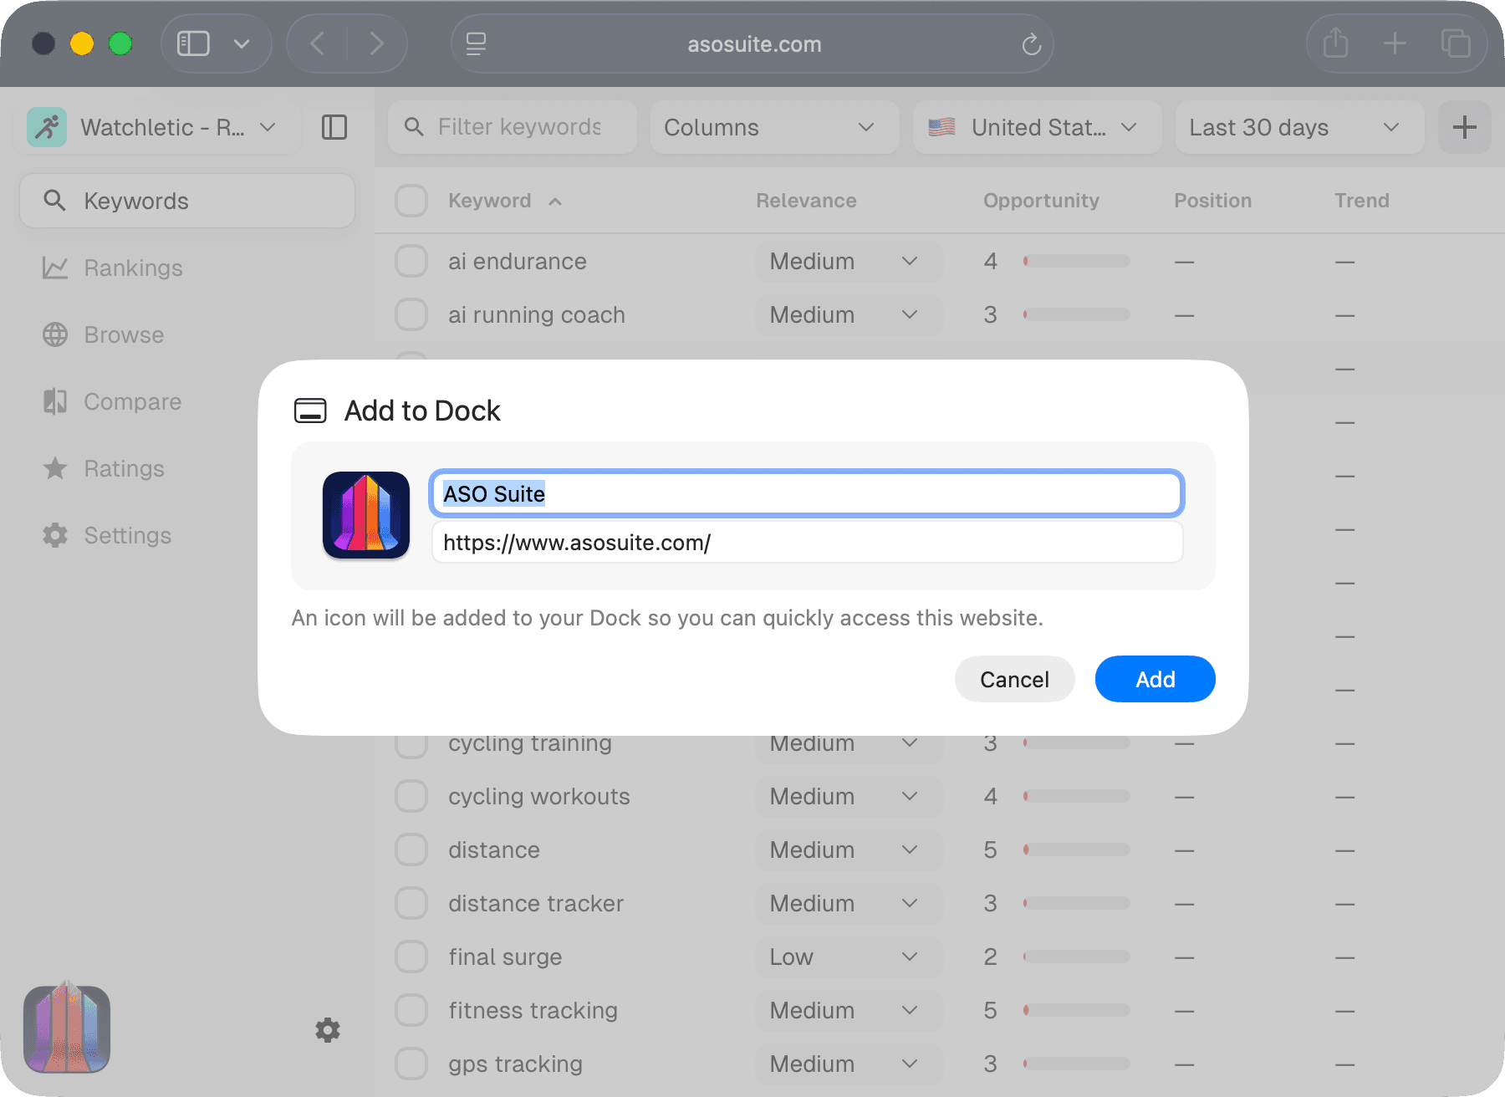Select the cycling workouts row checkbox
1505x1097 pixels.
point(411,796)
